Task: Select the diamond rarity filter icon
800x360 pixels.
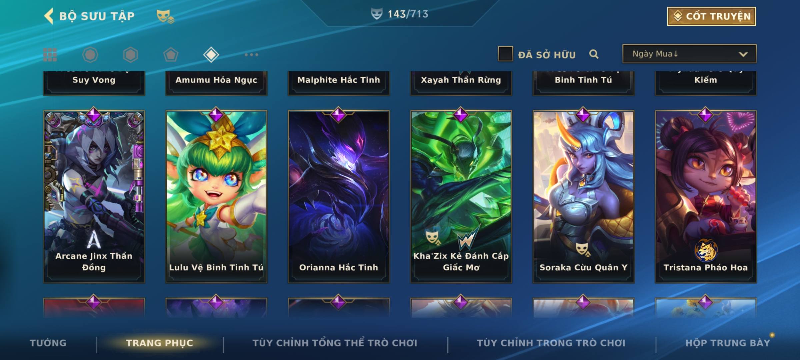Action: coord(211,55)
